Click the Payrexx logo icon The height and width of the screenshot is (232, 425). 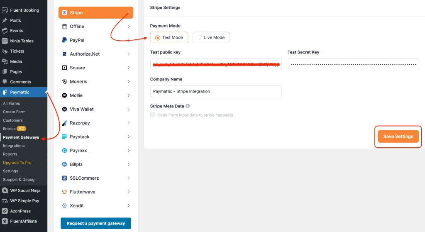(x=64, y=150)
